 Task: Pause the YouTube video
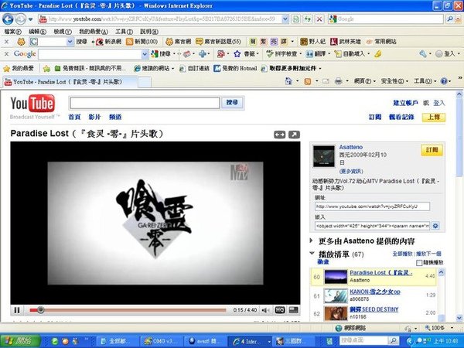click(17, 310)
